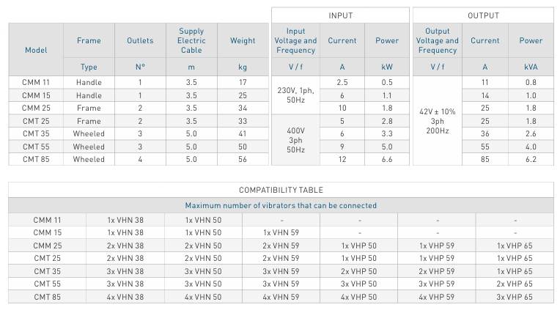Select the INPUT section heading
The height and width of the screenshot is (310, 560).
click(x=340, y=15)
